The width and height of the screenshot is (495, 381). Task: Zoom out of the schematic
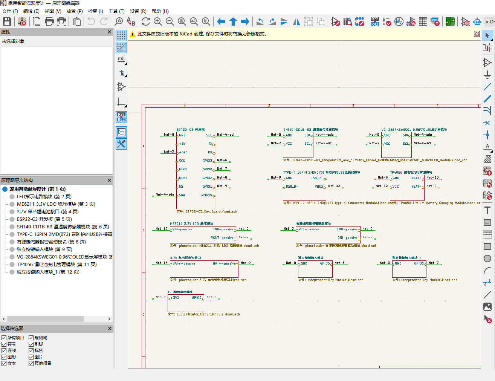pyautogui.click(x=170, y=21)
